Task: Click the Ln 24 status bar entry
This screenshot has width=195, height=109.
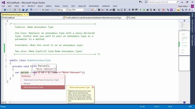Action: coord(142,107)
